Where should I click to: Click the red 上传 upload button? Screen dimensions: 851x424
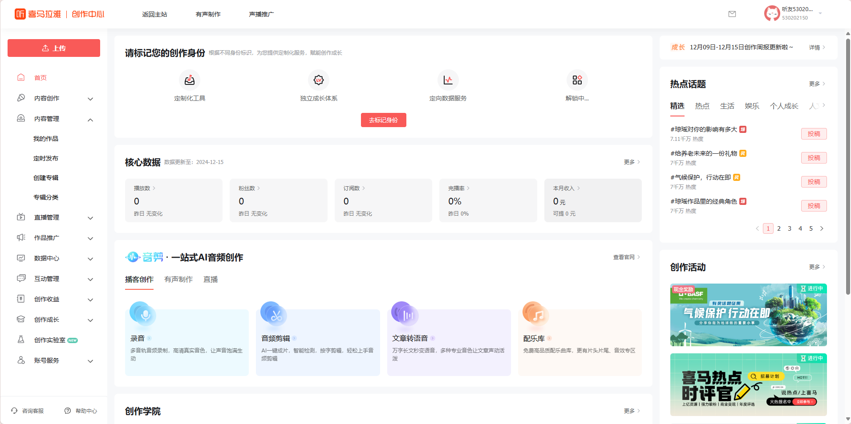tap(54, 48)
